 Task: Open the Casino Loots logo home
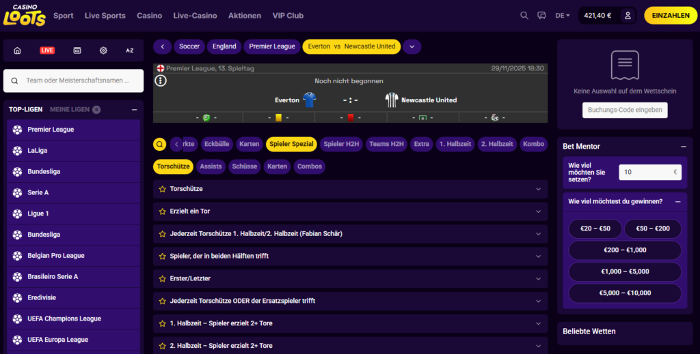point(25,16)
